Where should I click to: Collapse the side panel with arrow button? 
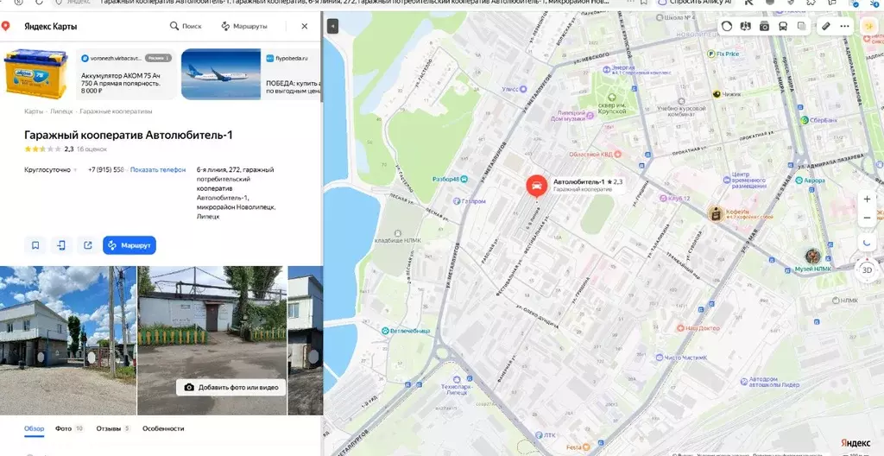(332, 26)
